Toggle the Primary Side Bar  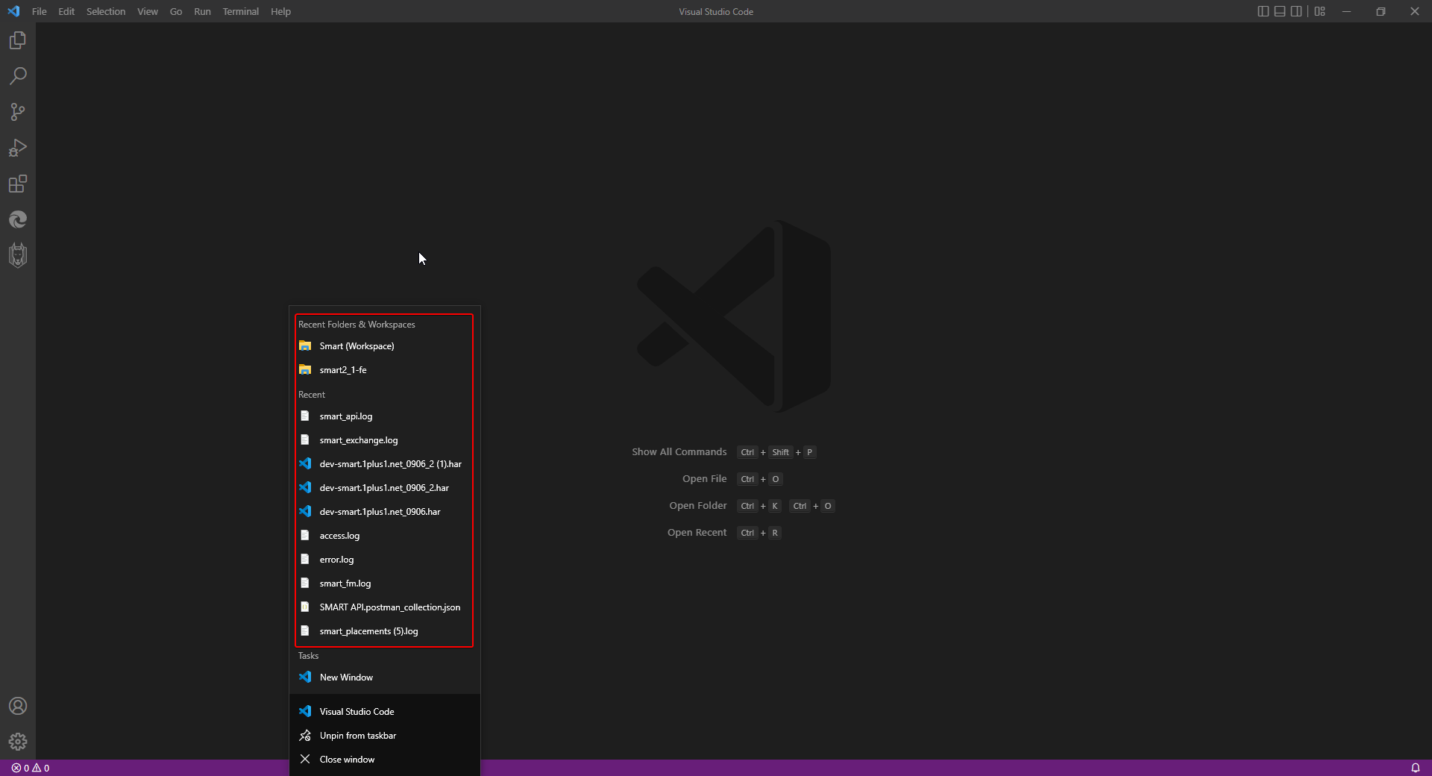(x=1263, y=11)
